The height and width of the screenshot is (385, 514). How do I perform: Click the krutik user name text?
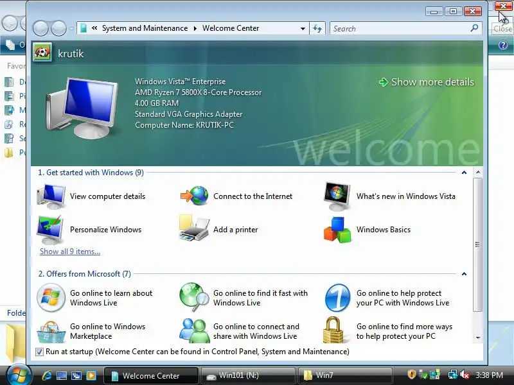pyautogui.click(x=71, y=53)
